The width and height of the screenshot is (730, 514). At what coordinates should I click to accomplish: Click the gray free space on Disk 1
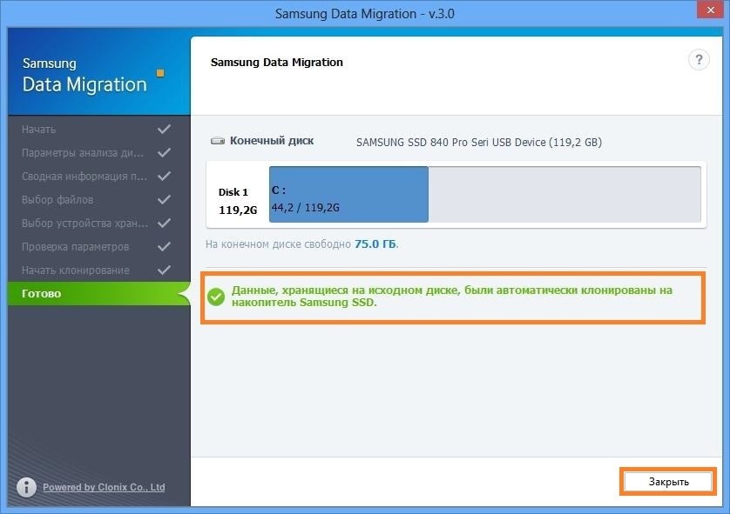point(564,196)
